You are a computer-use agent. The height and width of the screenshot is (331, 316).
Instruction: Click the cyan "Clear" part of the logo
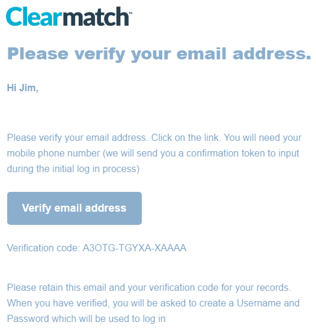pos(34,16)
